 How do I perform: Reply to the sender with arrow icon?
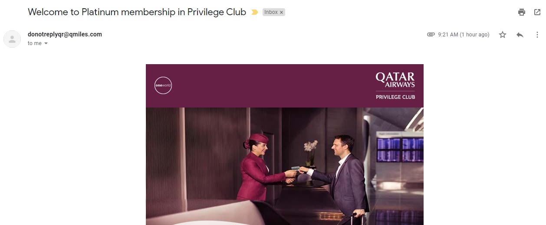[520, 35]
